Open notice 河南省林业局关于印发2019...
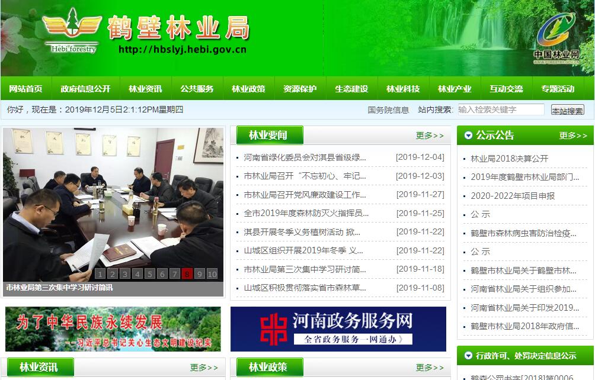 click(525, 308)
